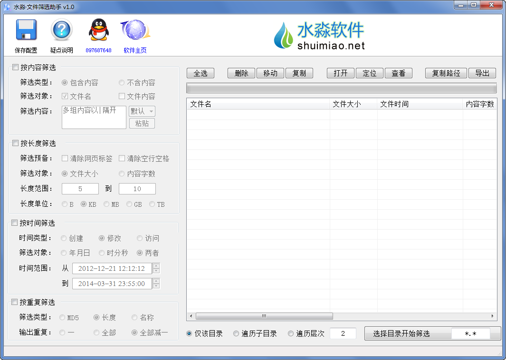The height and width of the screenshot is (360, 506).
Task: Click the horizontal scrollbar thumb
Action: (264, 316)
